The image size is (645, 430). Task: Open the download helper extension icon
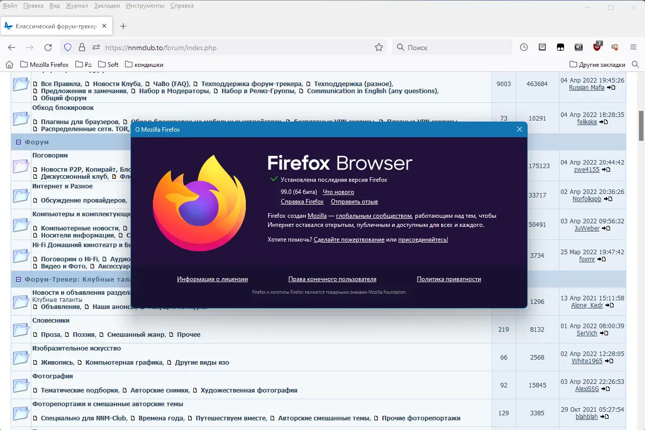click(x=615, y=47)
